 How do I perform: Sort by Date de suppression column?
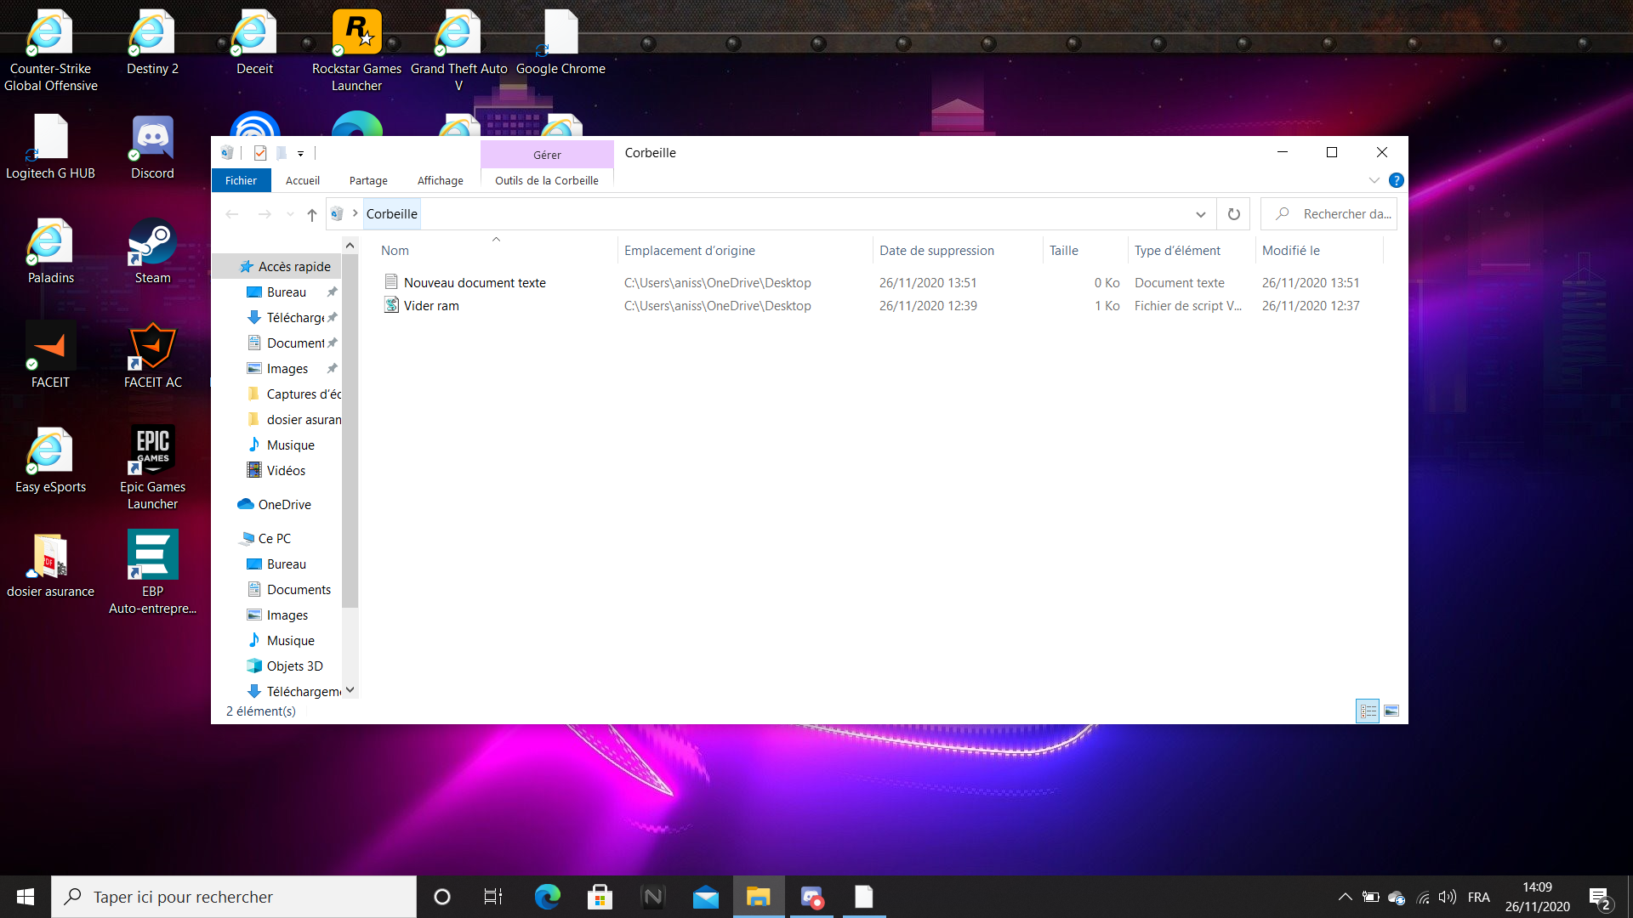958,251
